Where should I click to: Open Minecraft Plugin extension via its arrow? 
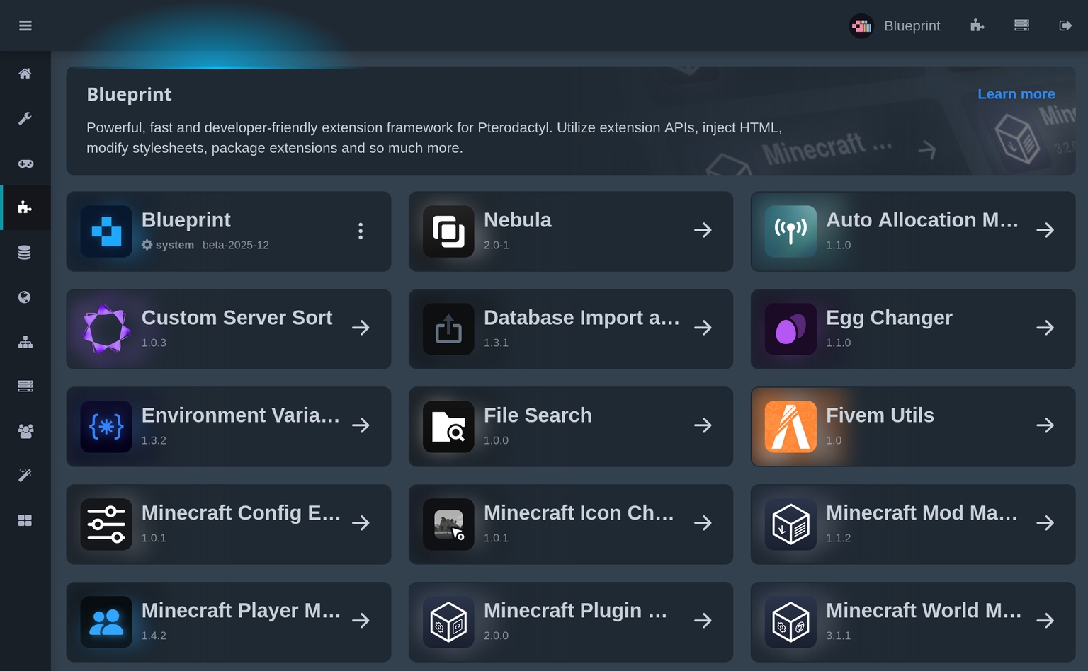(x=703, y=621)
